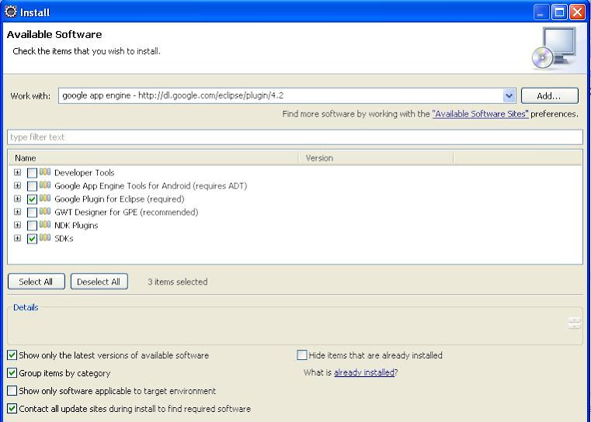Click the Details section scroll stepper
Screen dimensions: 591x422
pos(575,323)
